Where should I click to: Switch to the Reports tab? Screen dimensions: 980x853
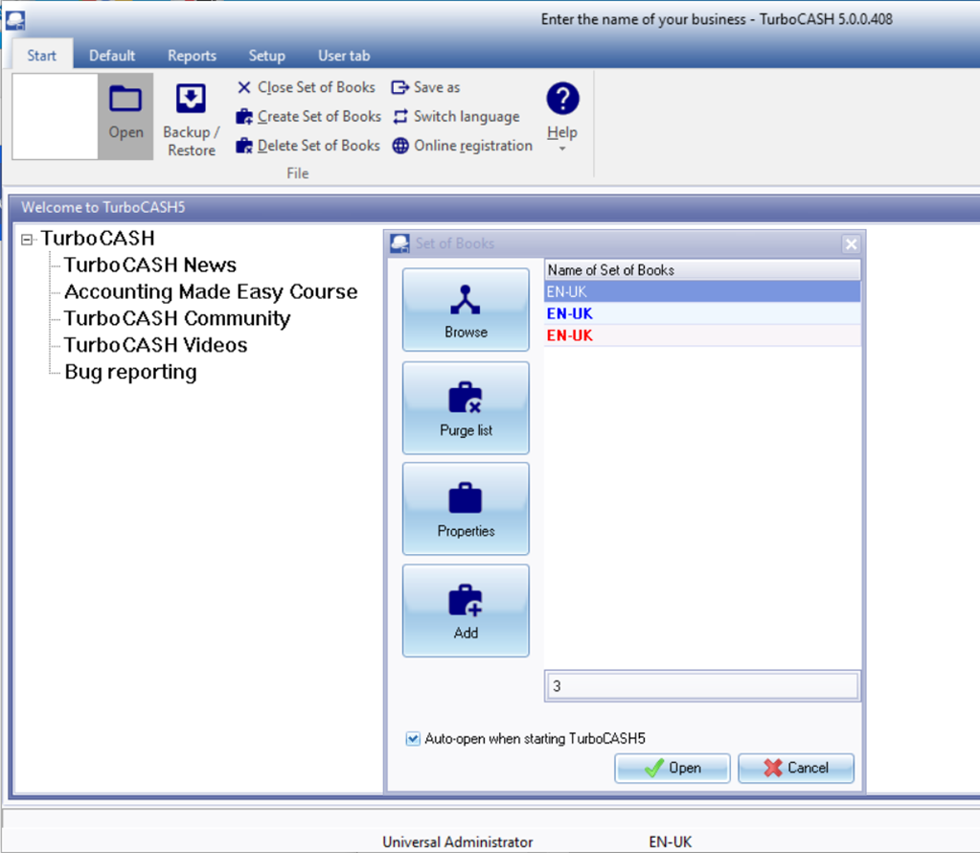point(192,56)
